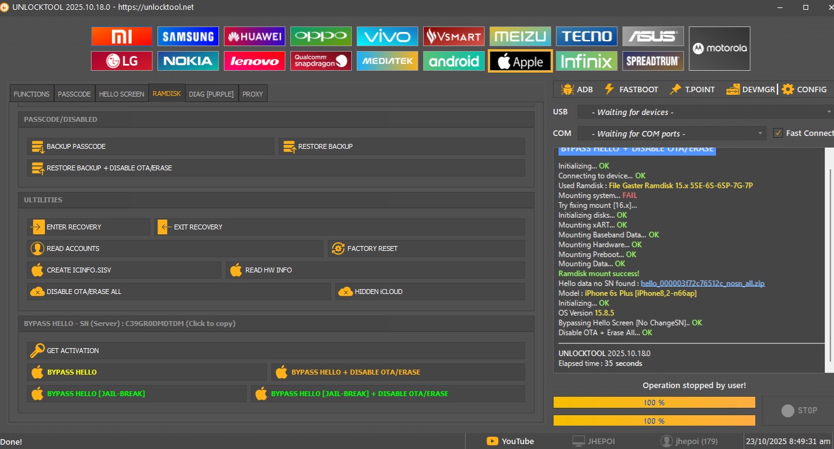Image resolution: width=834 pixels, height=449 pixels.
Task: Select the Nokia brand logo
Action: point(188,61)
